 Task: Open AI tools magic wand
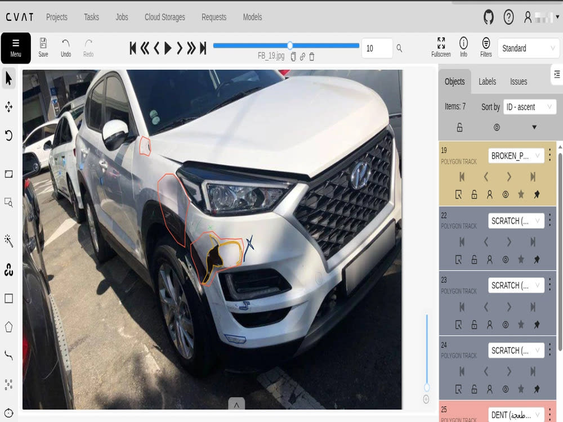8,241
